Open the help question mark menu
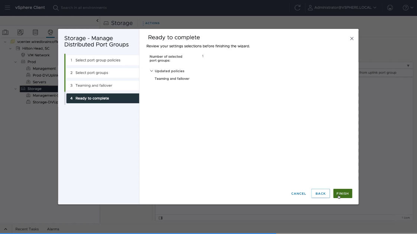417x234 pixels. click(405, 7)
